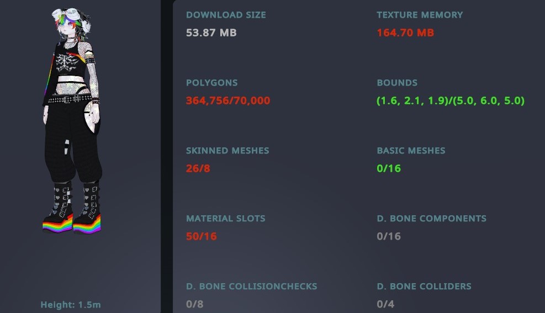
Task: Select the 364,756/70,000 polygon count
Action: [228, 100]
